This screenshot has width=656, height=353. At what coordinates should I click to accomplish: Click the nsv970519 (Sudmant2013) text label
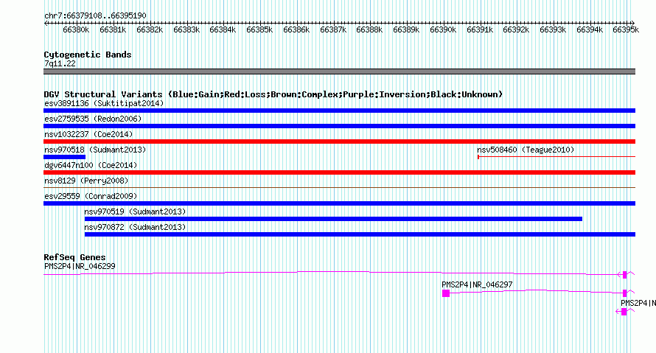[x=135, y=212]
